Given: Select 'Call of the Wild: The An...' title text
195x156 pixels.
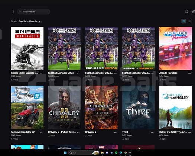Looking at the screenshot, I should coord(173,132).
